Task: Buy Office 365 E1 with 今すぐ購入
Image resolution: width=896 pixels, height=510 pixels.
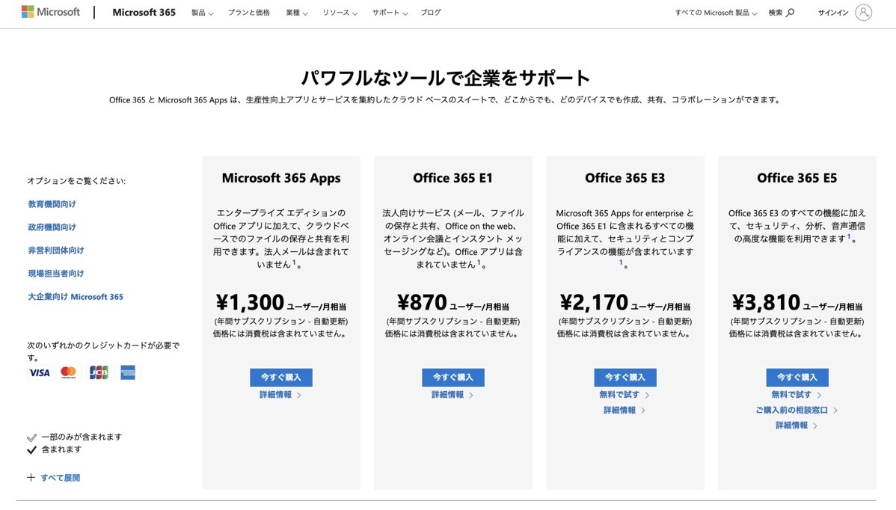Action: pos(453,378)
